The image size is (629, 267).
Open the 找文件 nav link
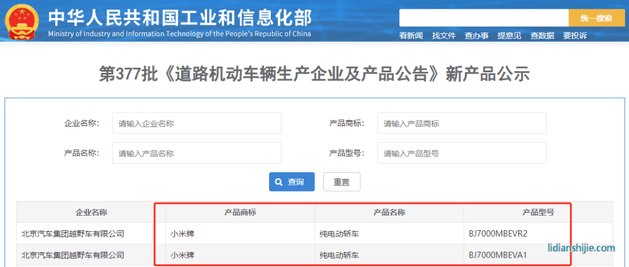[x=443, y=36]
